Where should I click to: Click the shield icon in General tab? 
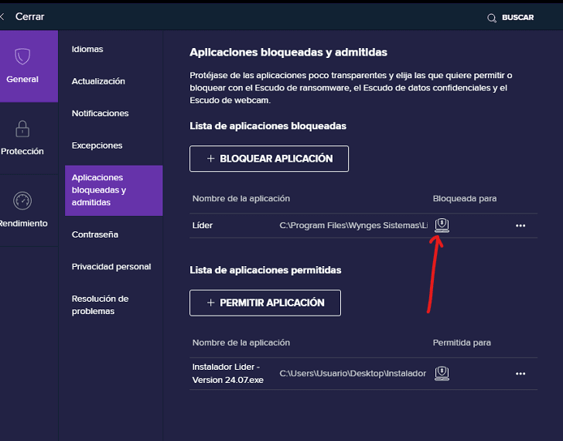click(x=22, y=56)
